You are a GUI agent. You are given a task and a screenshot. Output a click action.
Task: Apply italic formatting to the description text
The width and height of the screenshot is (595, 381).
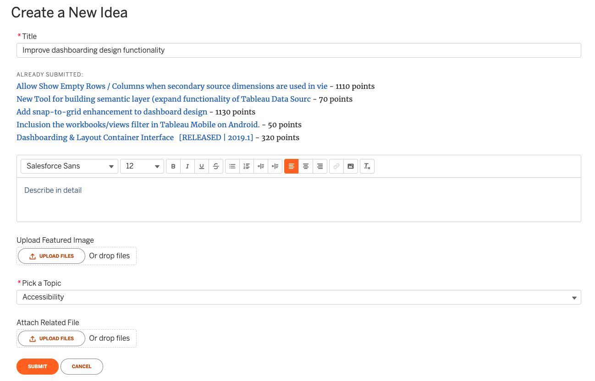tap(187, 166)
